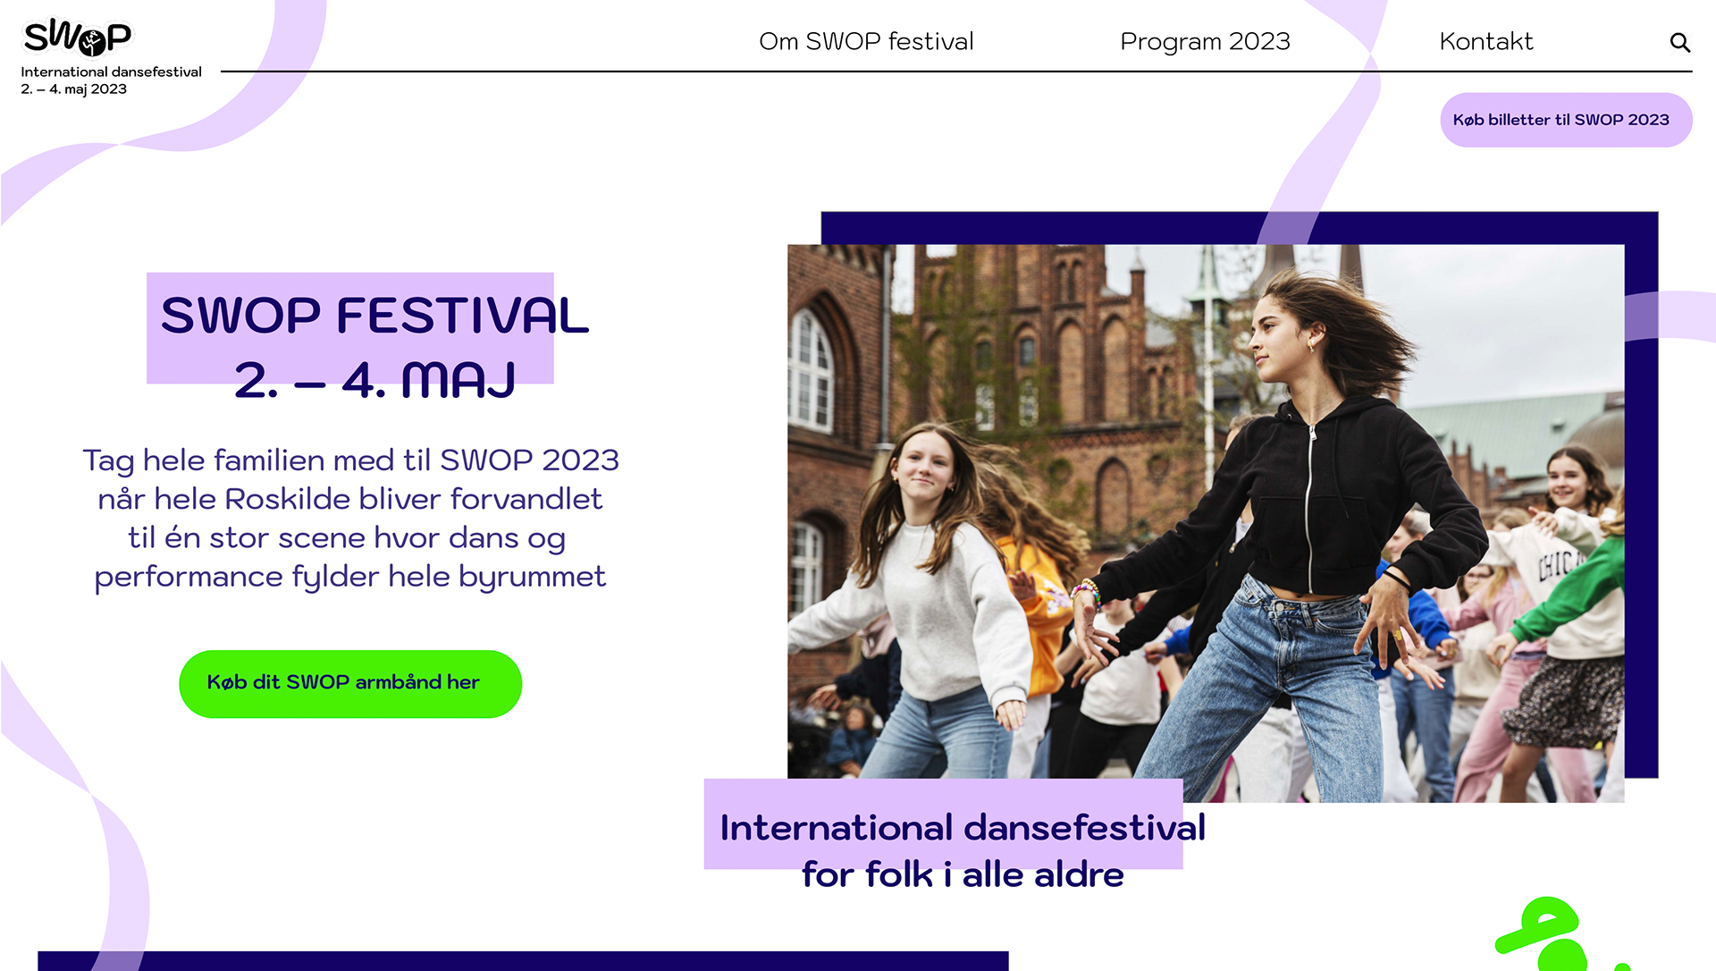Go to Program 2023 page
The height and width of the screenshot is (971, 1716).
(1204, 42)
